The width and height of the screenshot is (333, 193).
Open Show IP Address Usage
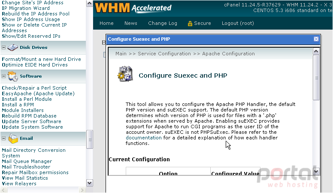(x=31, y=19)
